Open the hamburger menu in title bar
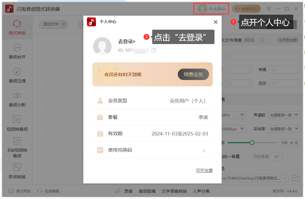The image size is (305, 199). coord(269,9)
